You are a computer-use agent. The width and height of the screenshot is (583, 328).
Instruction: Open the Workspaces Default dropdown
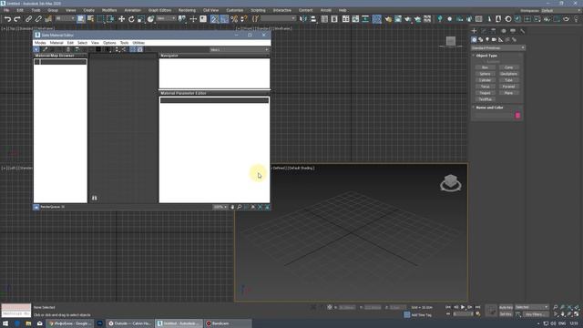560,10
